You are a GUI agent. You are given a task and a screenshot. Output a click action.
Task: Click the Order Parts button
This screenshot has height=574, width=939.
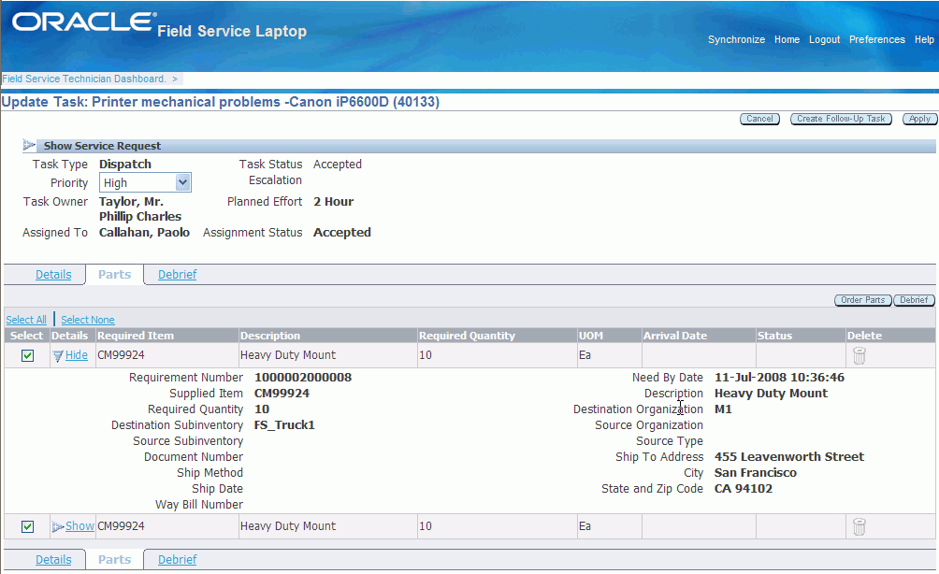pyautogui.click(x=863, y=300)
